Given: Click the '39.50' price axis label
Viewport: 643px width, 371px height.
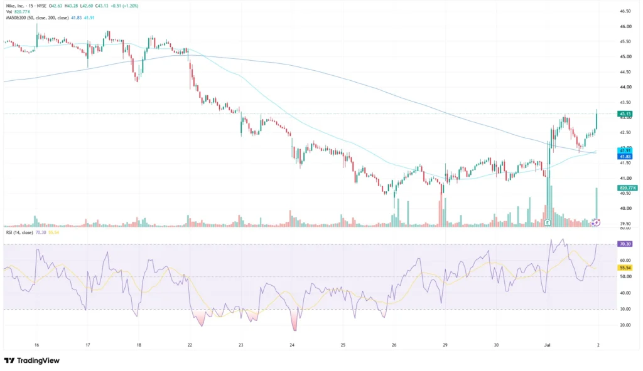Looking at the screenshot, I should click(x=625, y=224).
